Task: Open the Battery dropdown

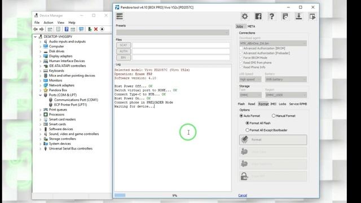Action: coord(286,80)
